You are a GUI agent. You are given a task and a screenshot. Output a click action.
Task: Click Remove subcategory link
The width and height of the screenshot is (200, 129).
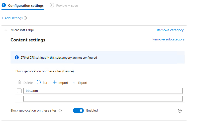tap(169, 39)
